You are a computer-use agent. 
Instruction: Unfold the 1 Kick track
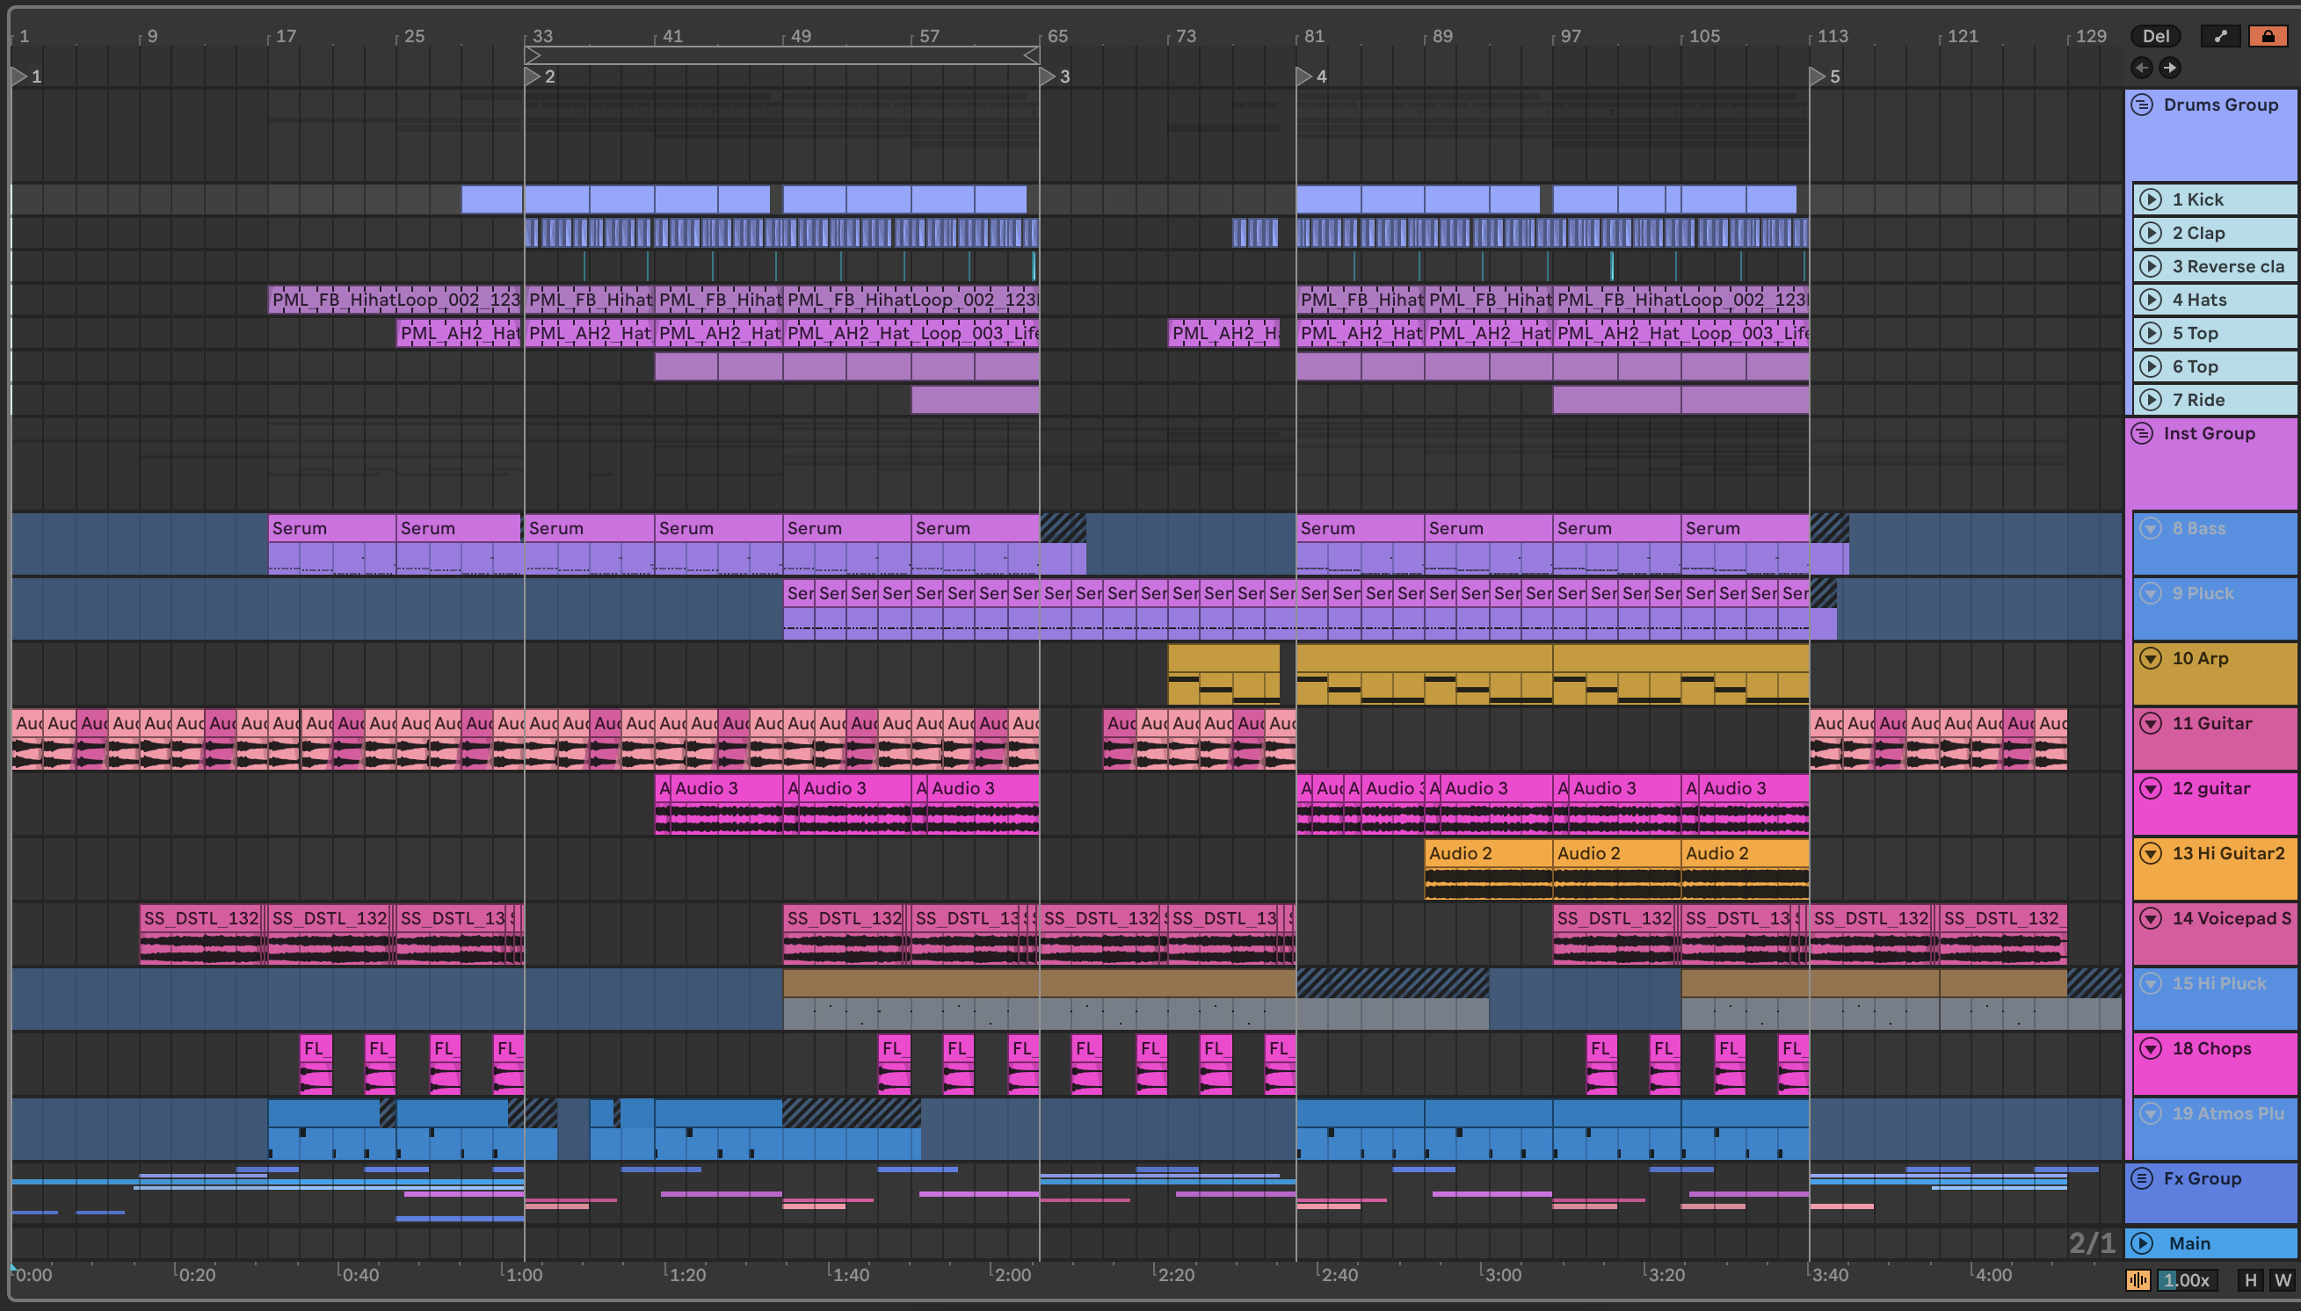[x=2151, y=199]
